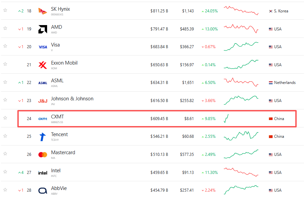Click the ASML logo
Screen dimensions: 306x199
(43, 83)
